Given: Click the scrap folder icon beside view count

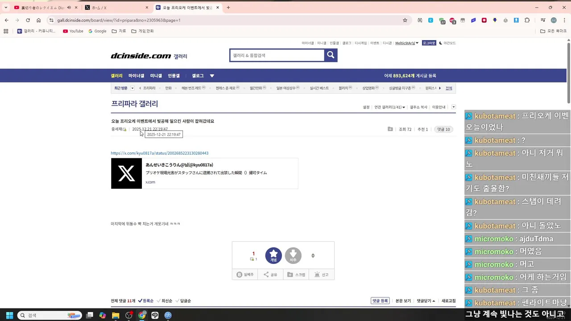Looking at the screenshot, I should [x=390, y=129].
